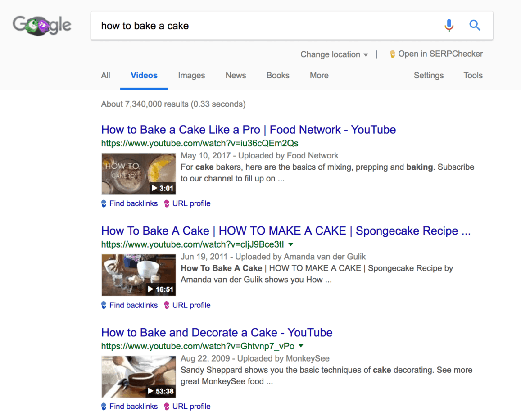Open the Food Network cake video link

248,130
